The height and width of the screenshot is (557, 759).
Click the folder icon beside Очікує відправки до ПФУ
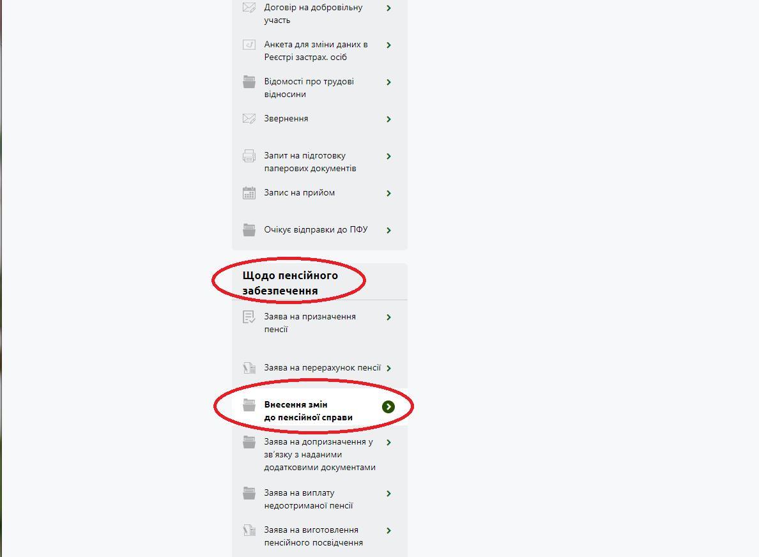tap(249, 230)
